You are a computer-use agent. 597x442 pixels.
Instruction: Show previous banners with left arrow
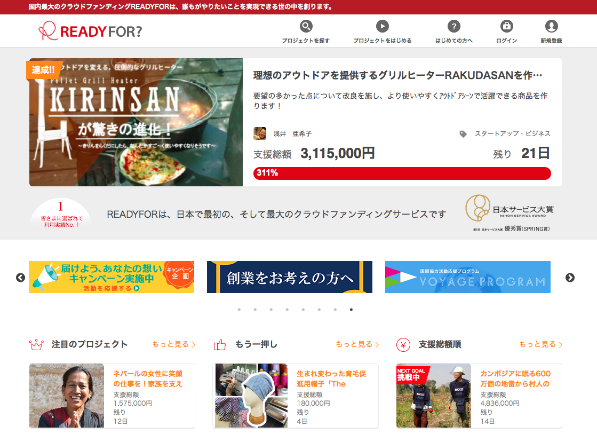(21, 278)
